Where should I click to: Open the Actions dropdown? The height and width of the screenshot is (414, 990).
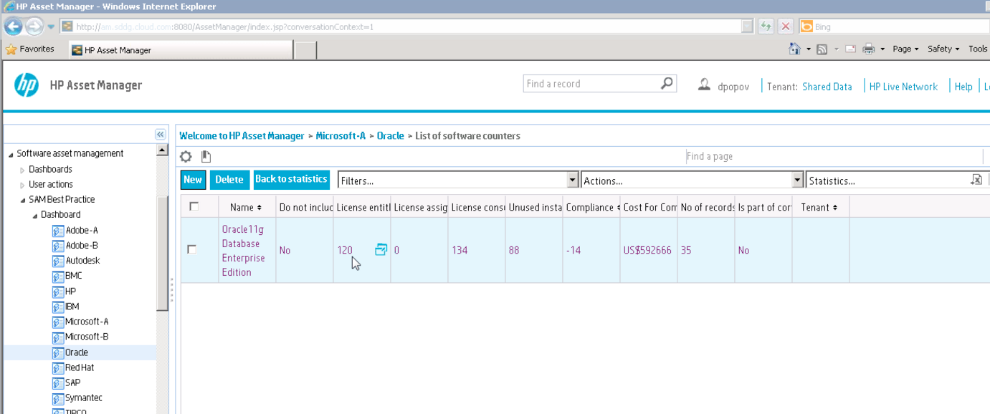point(797,180)
